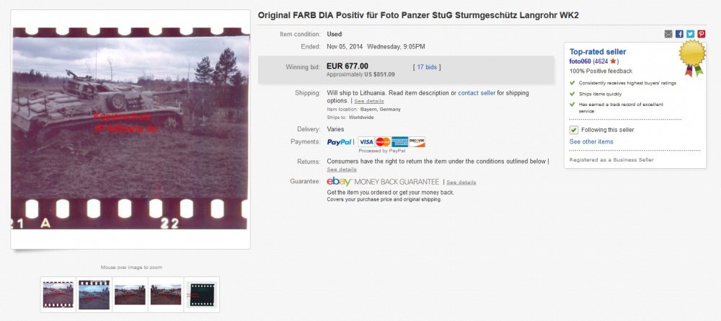Click the seller feedback star icon
The image size is (721, 321).
(x=613, y=61)
